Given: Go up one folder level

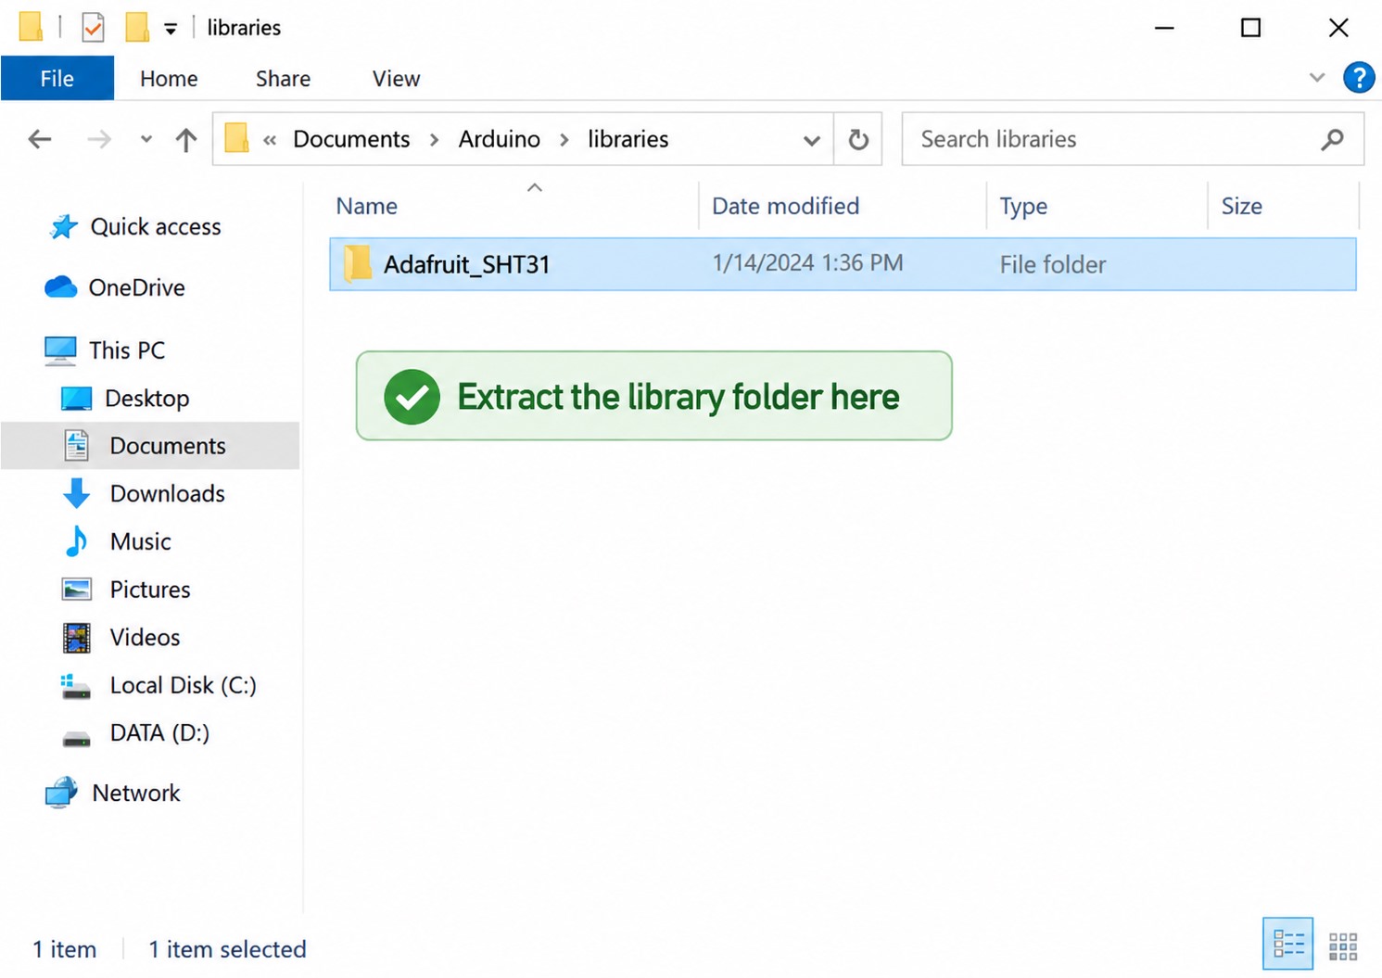Looking at the screenshot, I should pos(186,140).
